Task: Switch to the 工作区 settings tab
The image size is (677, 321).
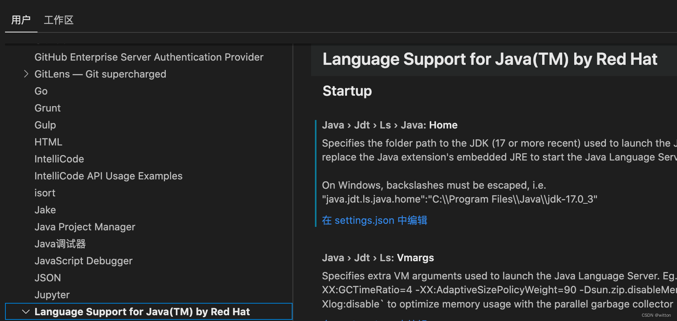Action: coord(58,20)
